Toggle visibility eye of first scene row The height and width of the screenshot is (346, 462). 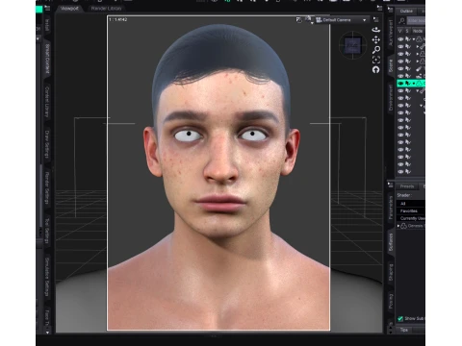[400, 39]
